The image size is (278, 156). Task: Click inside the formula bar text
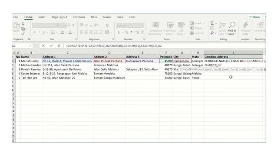click(114, 46)
